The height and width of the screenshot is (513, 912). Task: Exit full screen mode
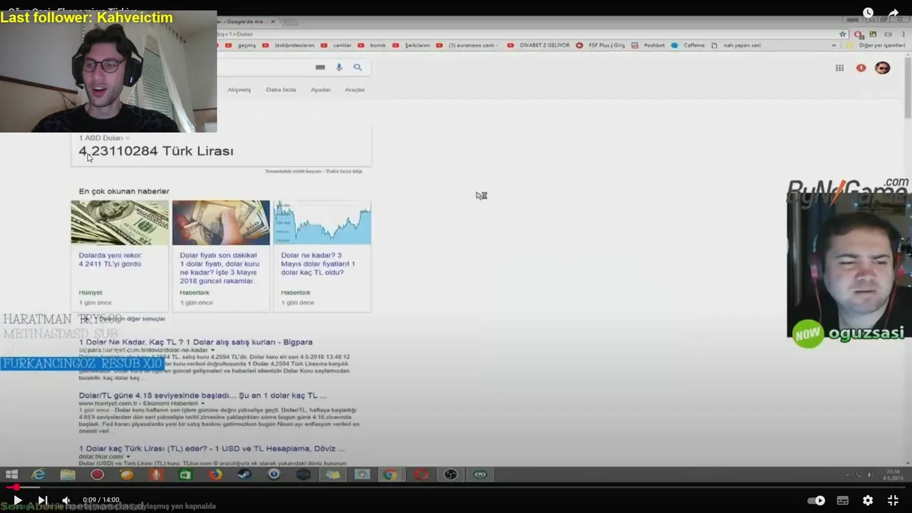[x=893, y=501]
